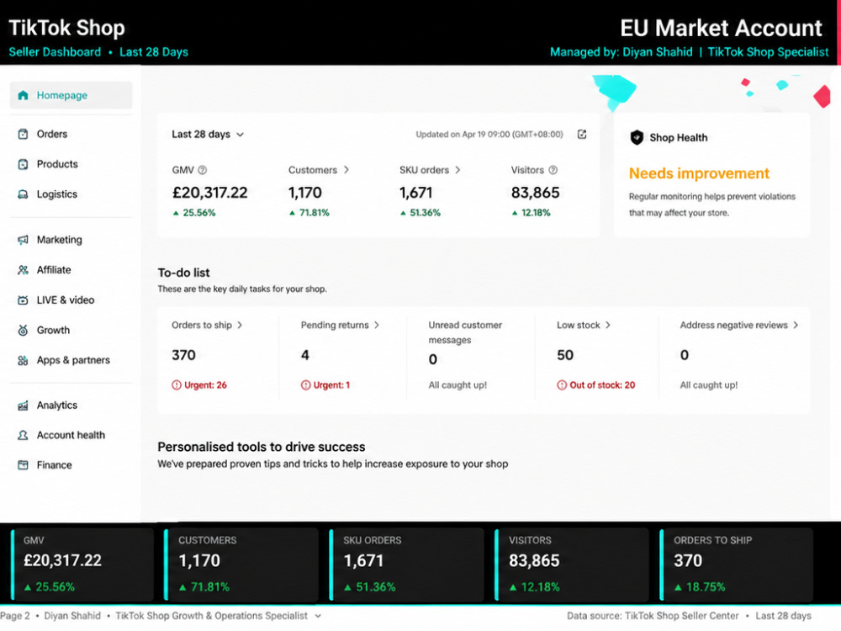Select the Products box icon
This screenshot has height=631, width=841.
[23, 164]
